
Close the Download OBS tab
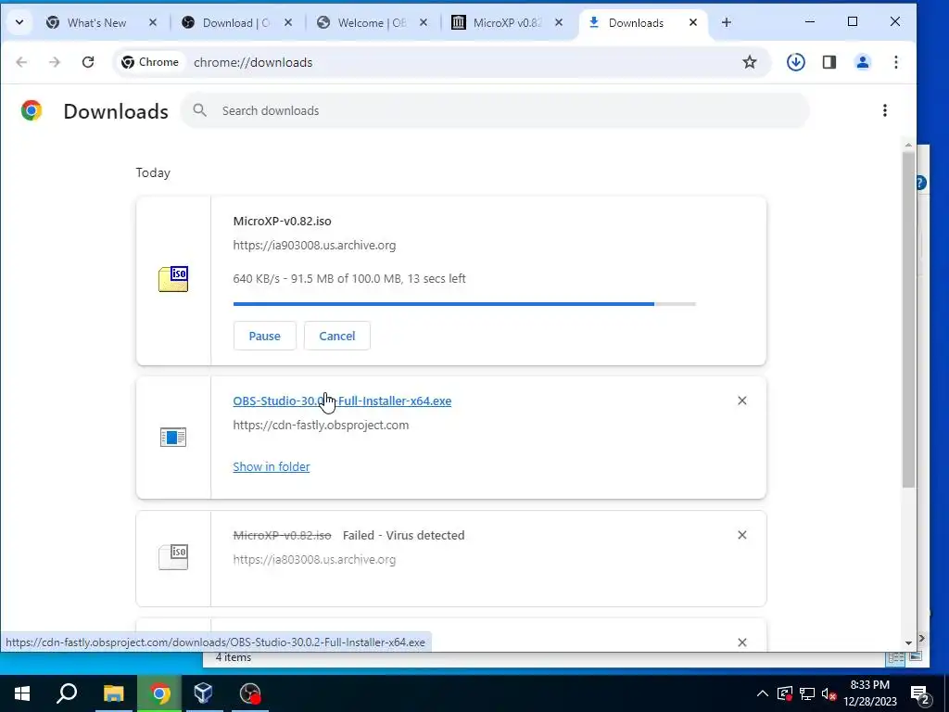click(289, 22)
